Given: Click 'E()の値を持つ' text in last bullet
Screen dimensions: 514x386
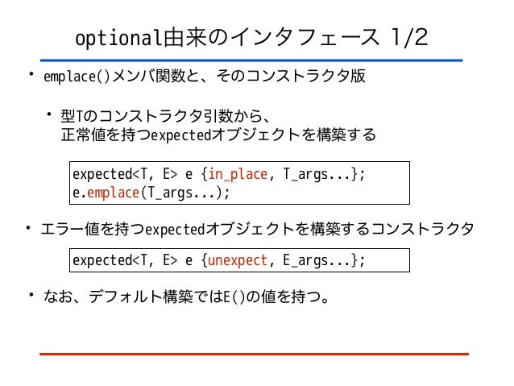Looking at the screenshot, I should point(277,297).
